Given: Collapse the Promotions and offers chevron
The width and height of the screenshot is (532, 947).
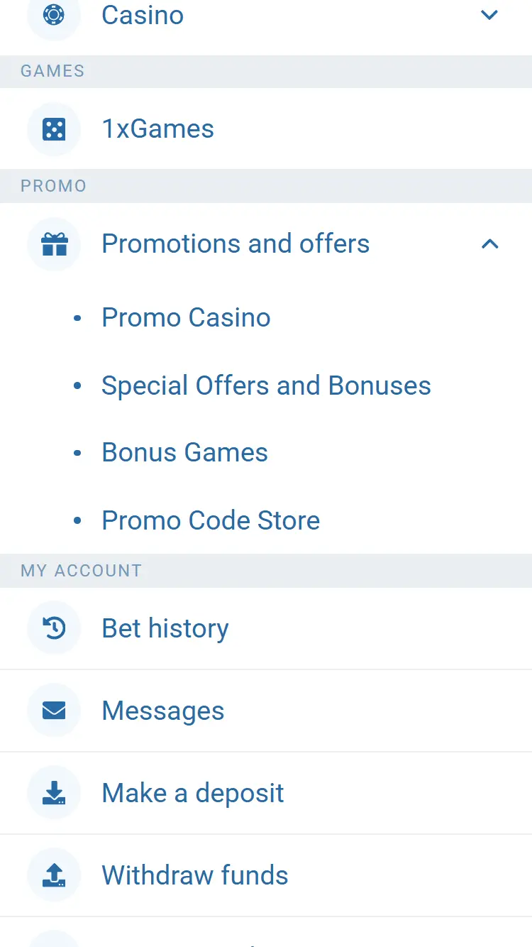Looking at the screenshot, I should tap(489, 244).
